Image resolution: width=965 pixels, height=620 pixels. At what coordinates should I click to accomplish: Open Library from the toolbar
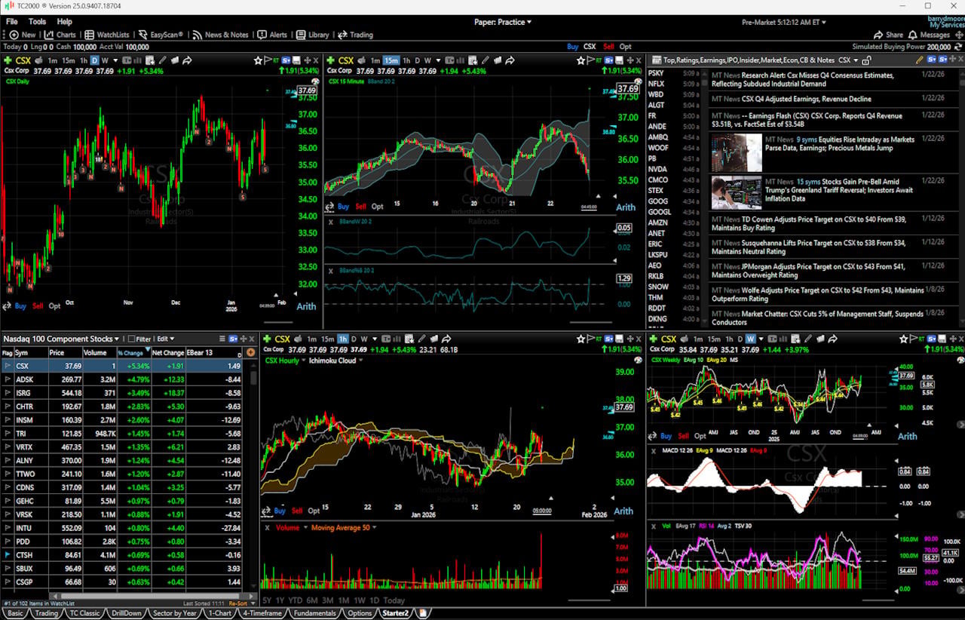313,35
